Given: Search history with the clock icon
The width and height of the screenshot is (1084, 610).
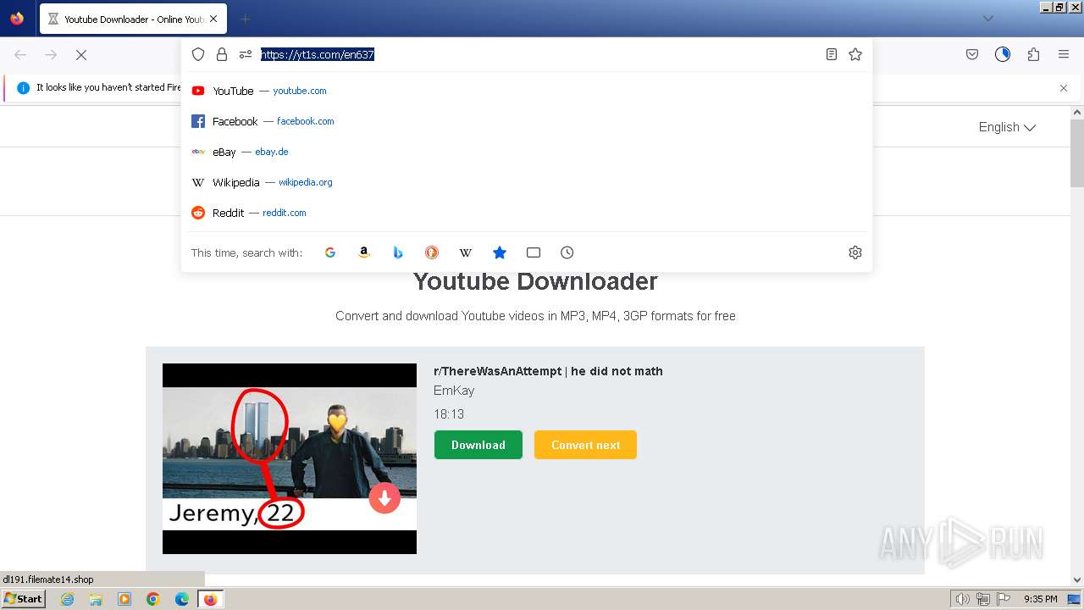Looking at the screenshot, I should point(567,252).
